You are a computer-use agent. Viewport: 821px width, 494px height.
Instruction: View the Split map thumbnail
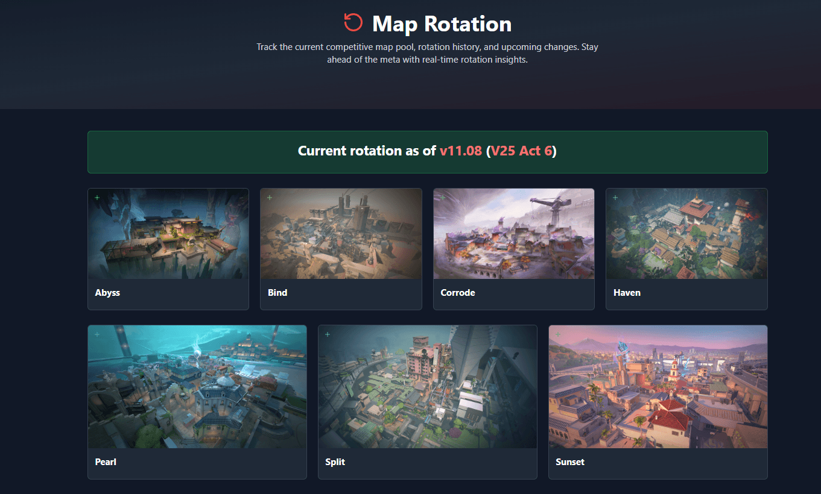(427, 387)
